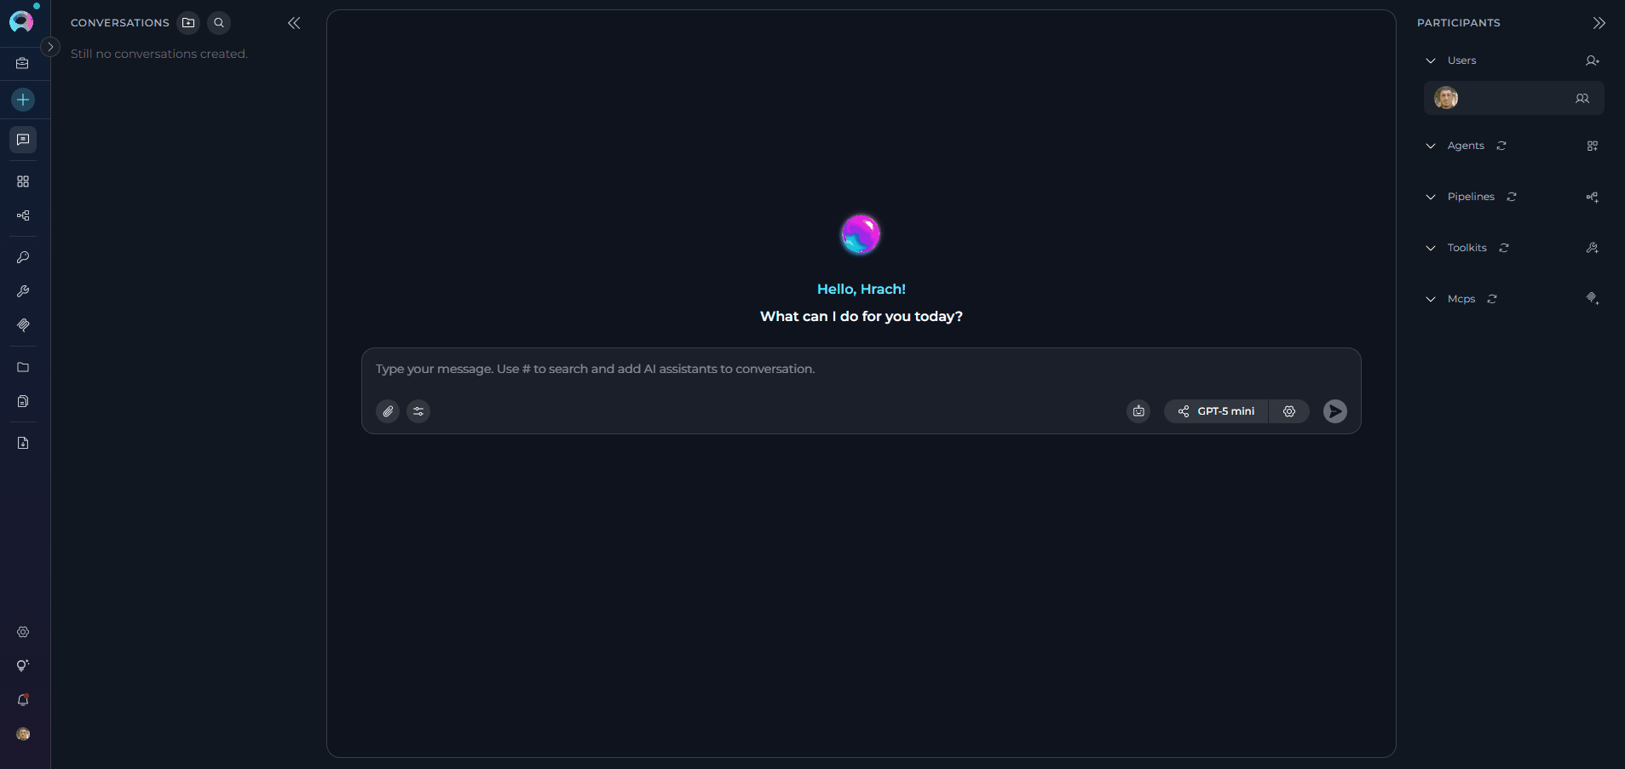
Task: Refresh the Pipelines list
Action: point(1510,197)
